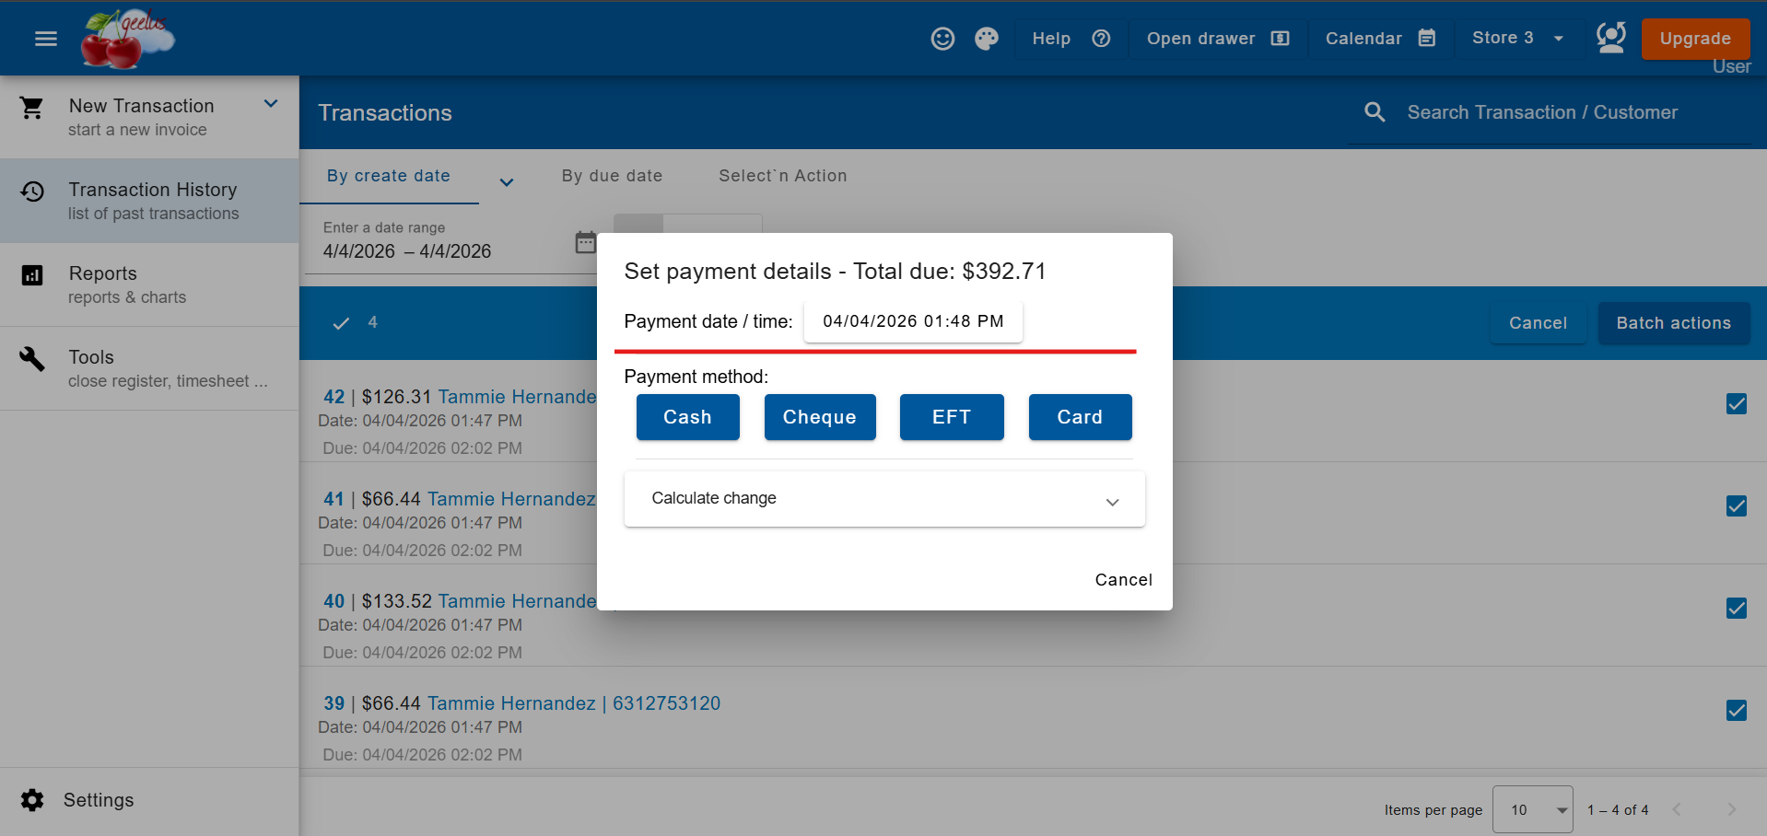Select the Card payment button
Screen dimensions: 1767x836
[1079, 417]
